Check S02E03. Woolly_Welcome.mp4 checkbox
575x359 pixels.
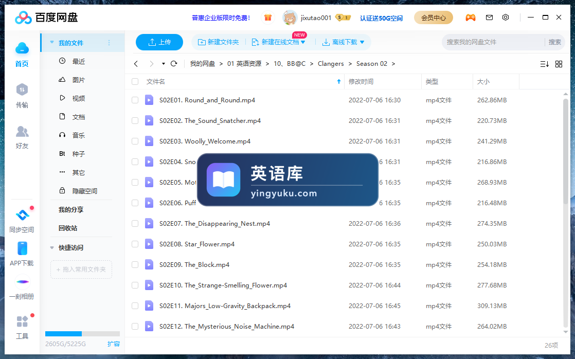pos(135,141)
